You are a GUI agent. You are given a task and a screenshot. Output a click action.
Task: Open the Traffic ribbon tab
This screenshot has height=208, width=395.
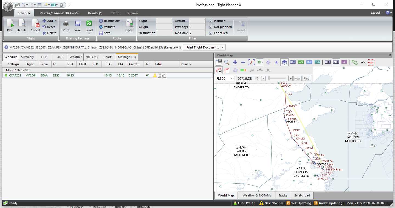114,13
